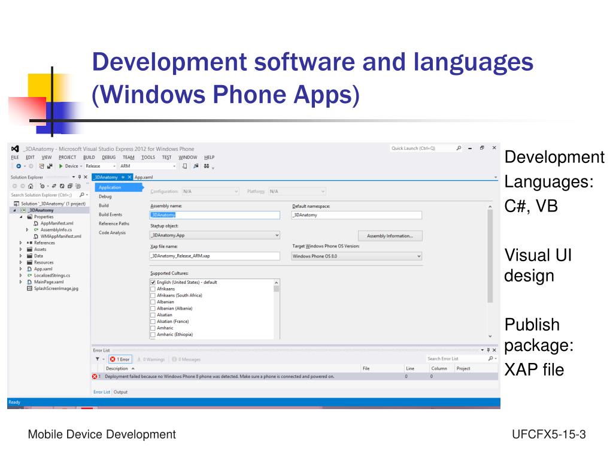Click the Visual Studio logo icon
Image resolution: width=613 pixels, height=460 pixels.
pos(15,149)
